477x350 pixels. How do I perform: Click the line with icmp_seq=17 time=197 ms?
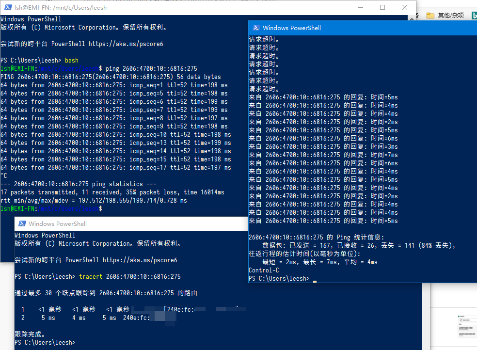115,168
